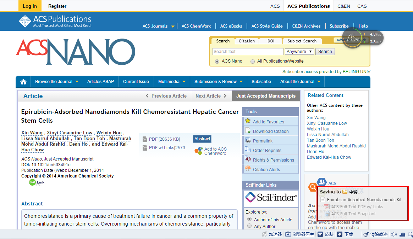
Task: Click the Download Citation page icon
Action: click(248, 131)
